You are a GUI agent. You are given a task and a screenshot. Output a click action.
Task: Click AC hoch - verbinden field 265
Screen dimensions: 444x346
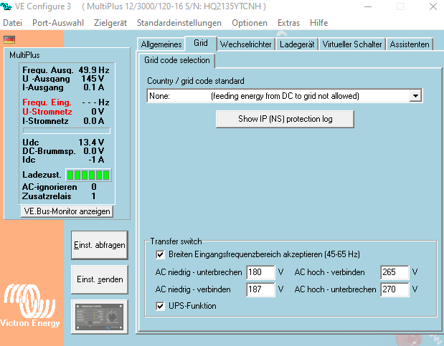coord(395,272)
